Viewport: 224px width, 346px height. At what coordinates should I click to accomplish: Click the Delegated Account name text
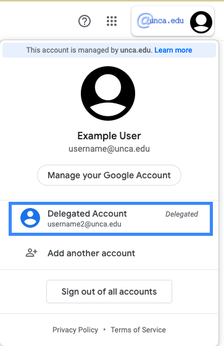87,214
